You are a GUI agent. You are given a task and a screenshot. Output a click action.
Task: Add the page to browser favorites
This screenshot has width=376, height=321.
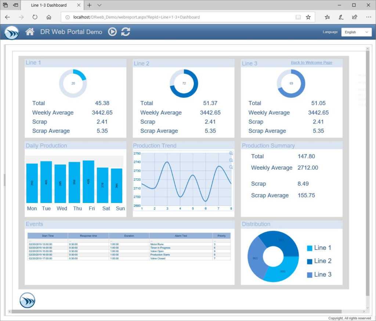pos(308,17)
